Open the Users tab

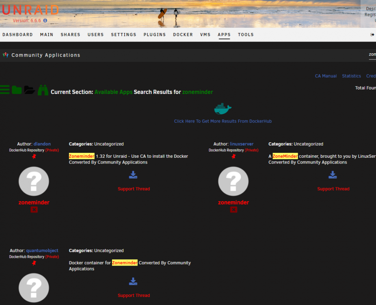click(96, 35)
